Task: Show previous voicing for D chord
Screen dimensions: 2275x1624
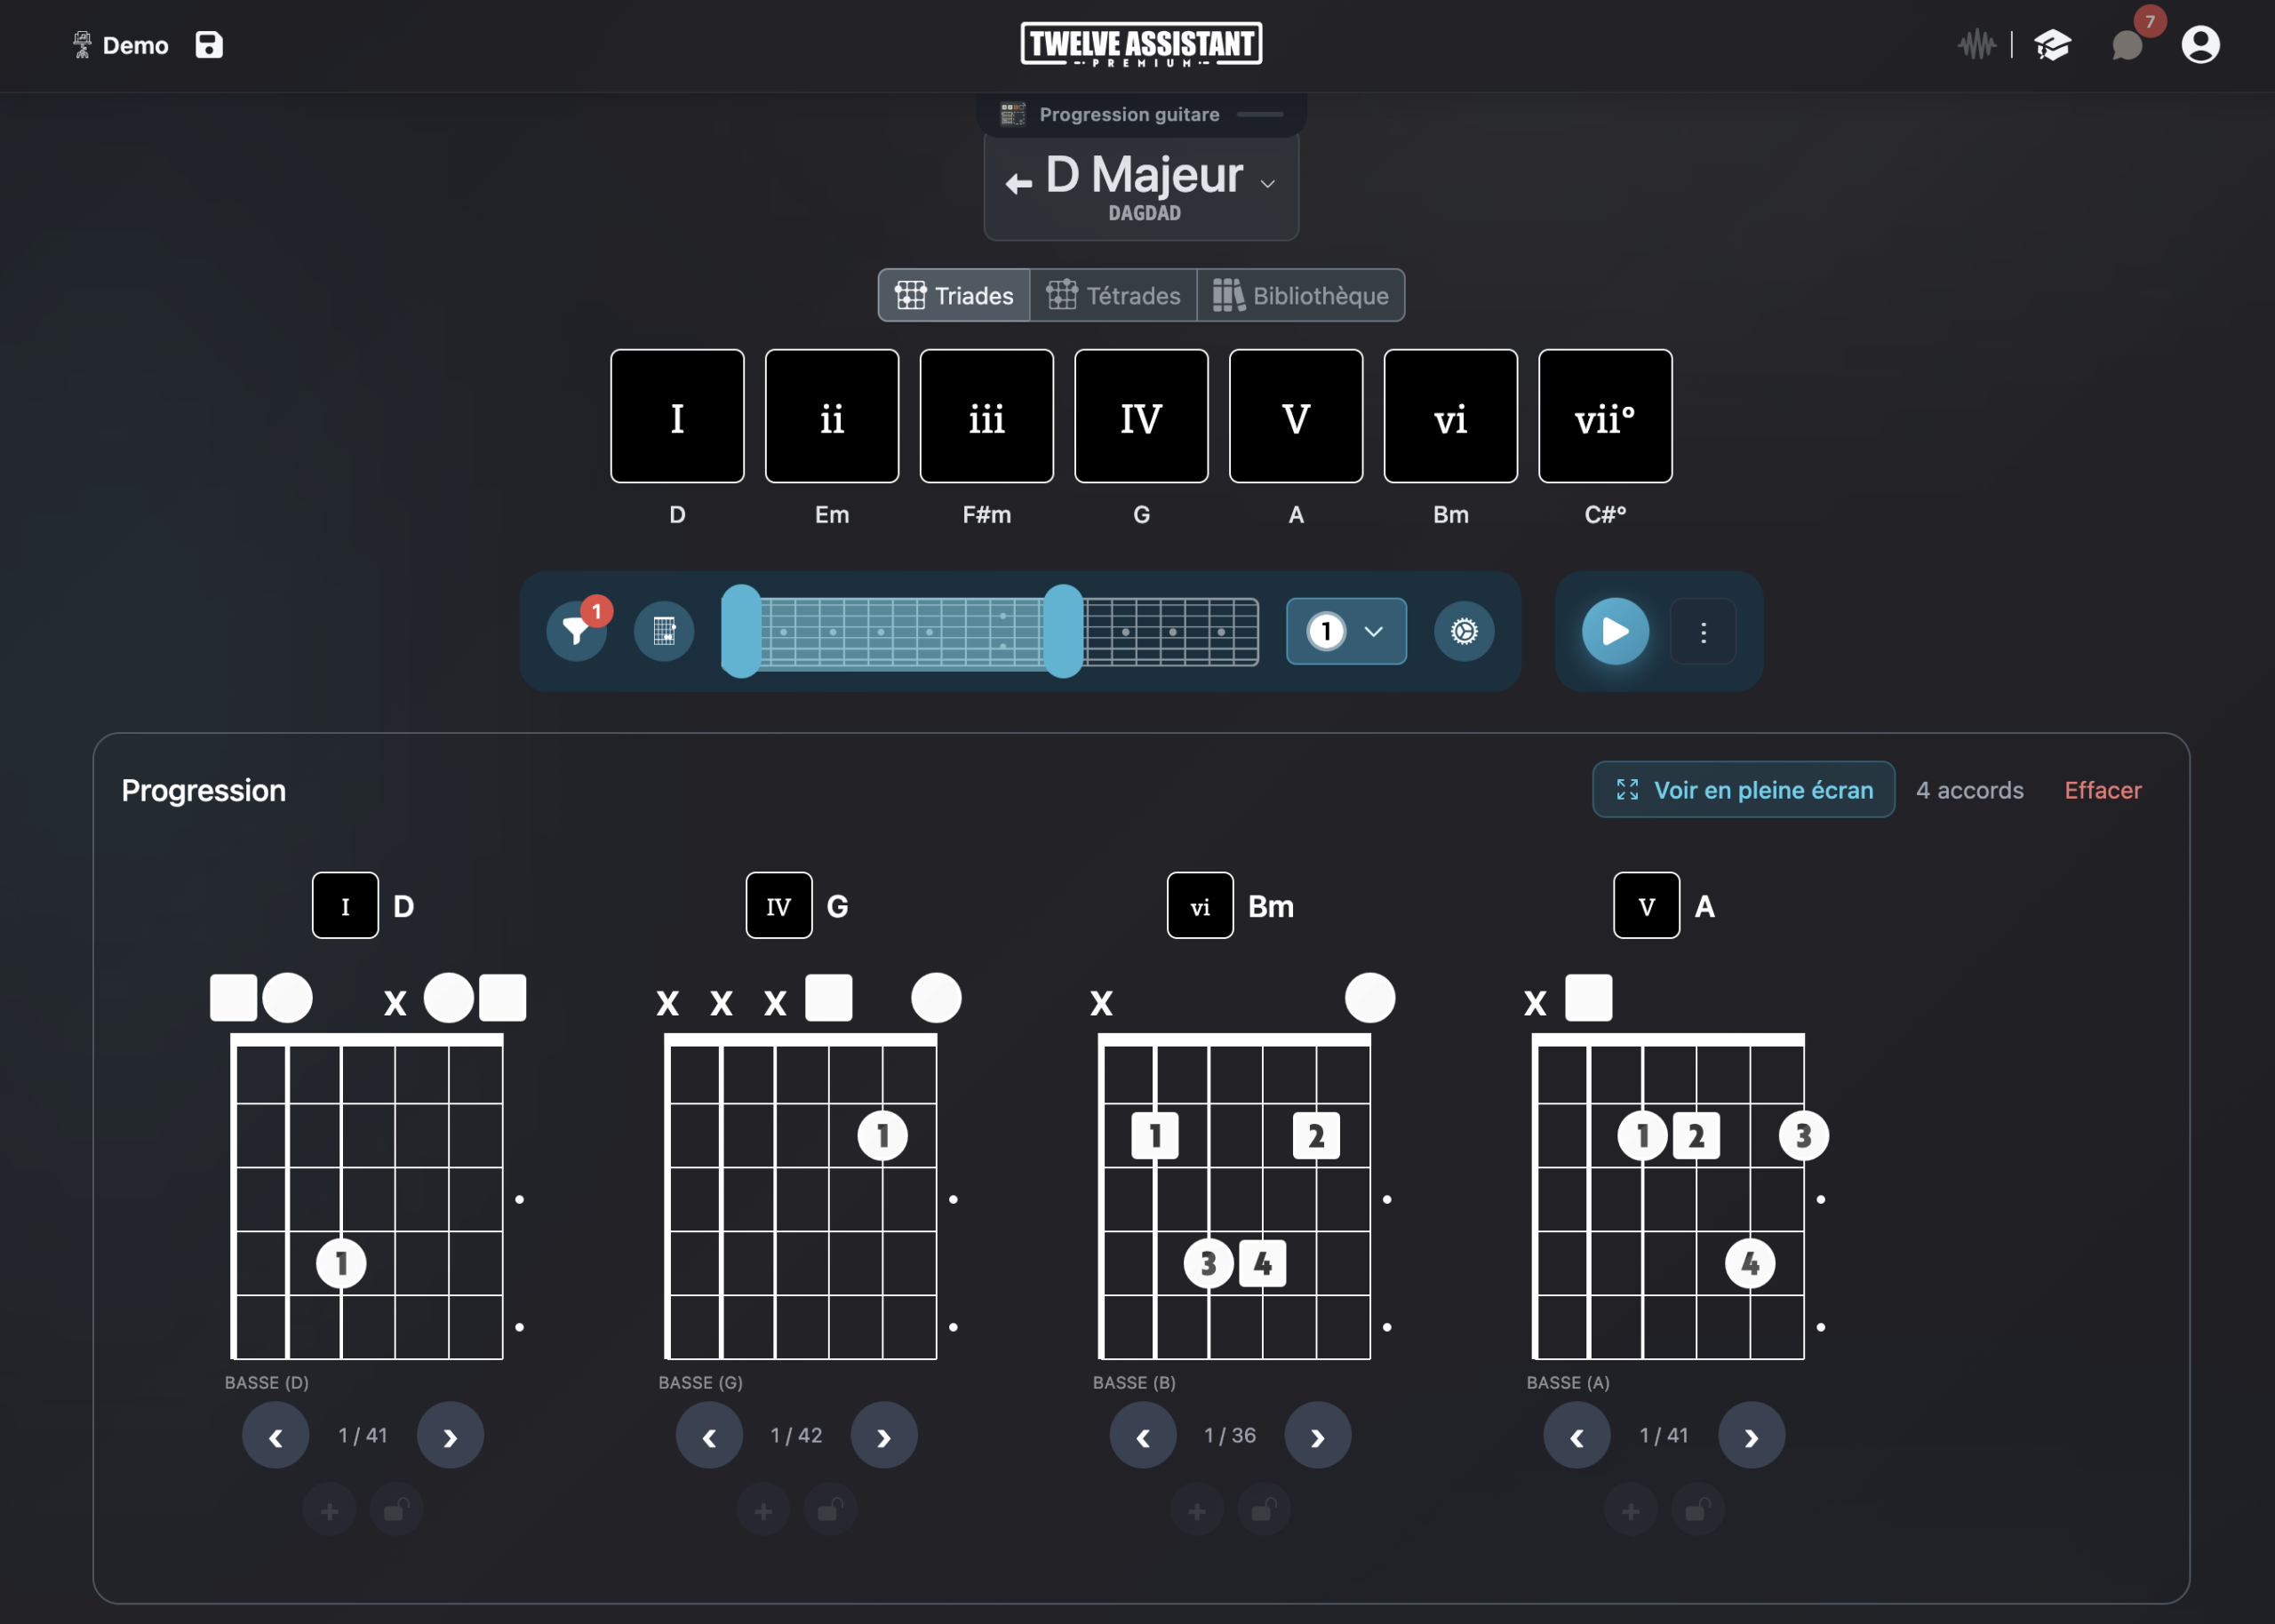Action: point(275,1436)
